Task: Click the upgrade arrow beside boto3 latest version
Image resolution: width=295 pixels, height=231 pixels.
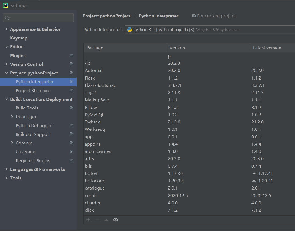Action: pyautogui.click(x=254, y=174)
